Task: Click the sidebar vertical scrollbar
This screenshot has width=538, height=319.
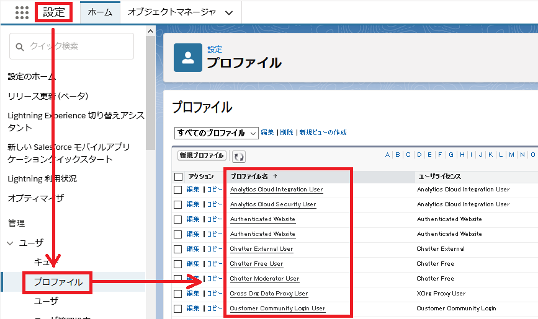Action: coord(150,93)
